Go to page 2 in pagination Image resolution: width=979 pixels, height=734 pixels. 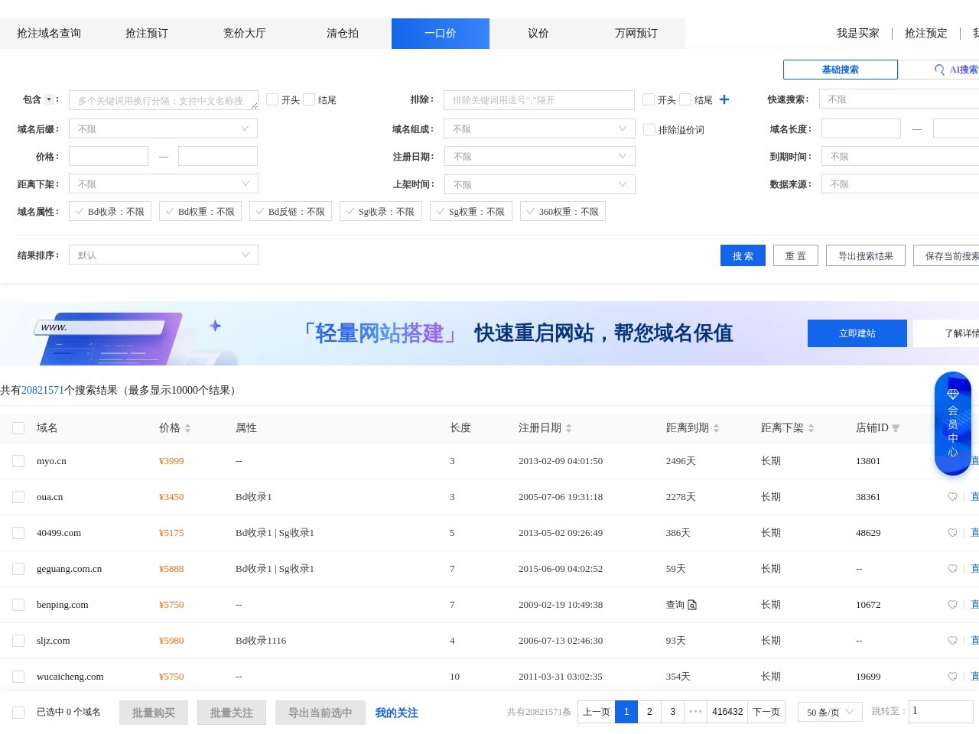[649, 712]
